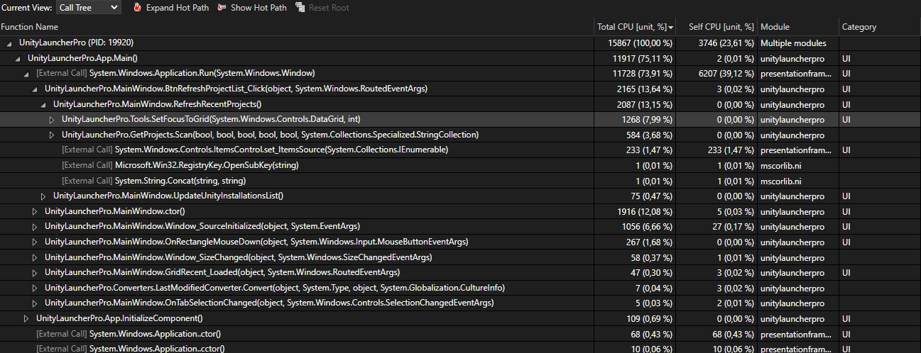The height and width of the screenshot is (353, 921).
Task: Click the Category column header
Action: point(880,27)
